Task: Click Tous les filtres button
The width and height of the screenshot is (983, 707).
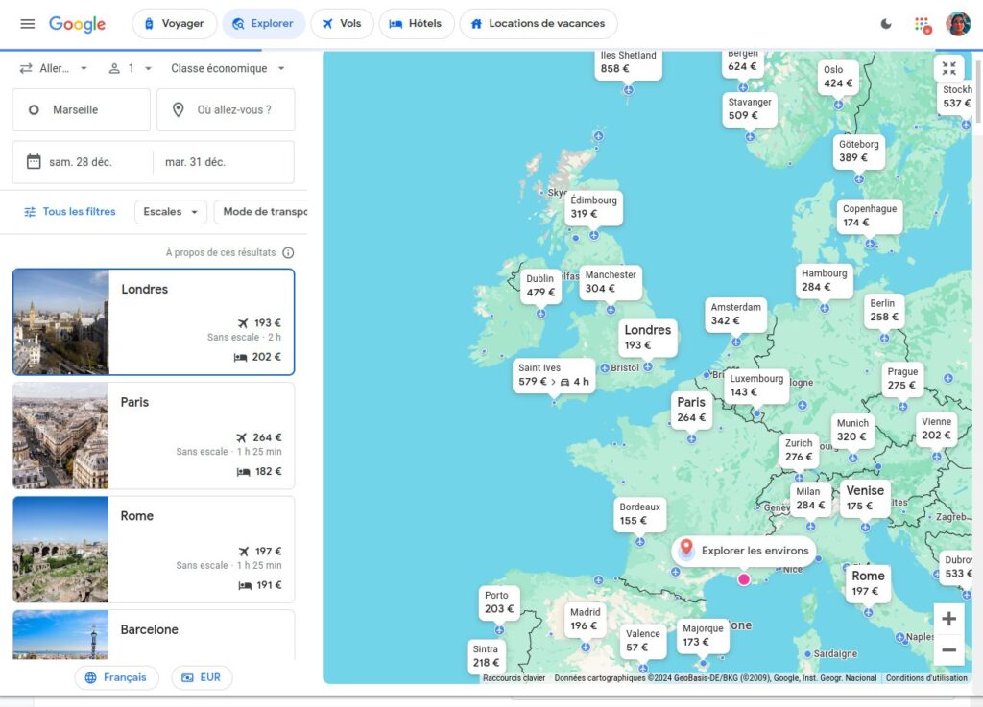Action: point(70,212)
